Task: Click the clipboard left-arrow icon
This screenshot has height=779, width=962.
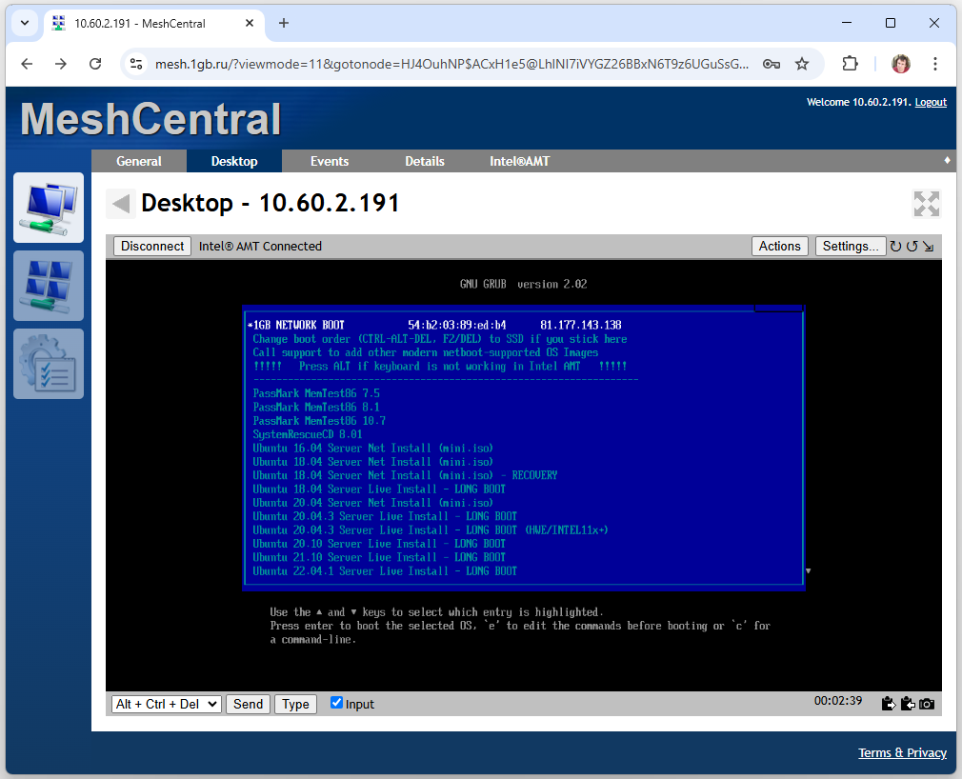Action: coord(908,705)
